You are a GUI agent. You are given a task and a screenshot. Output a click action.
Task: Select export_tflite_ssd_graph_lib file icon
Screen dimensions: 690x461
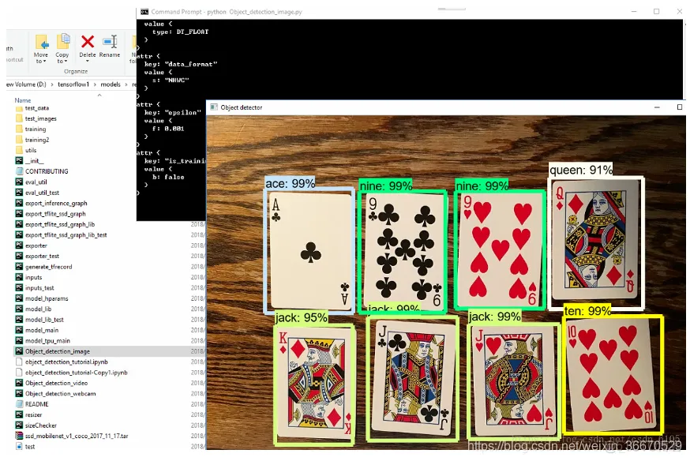(x=19, y=224)
